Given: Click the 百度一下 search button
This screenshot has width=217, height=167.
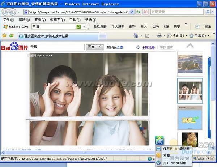Looking at the screenshot, I should point(94,47).
